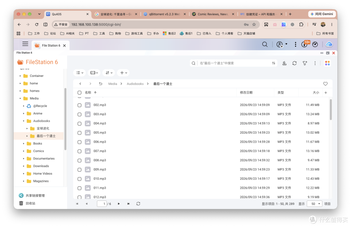351x227 pixels.
Task: Tick the checkbox for 002.mp3
Action: (x=80, y=105)
